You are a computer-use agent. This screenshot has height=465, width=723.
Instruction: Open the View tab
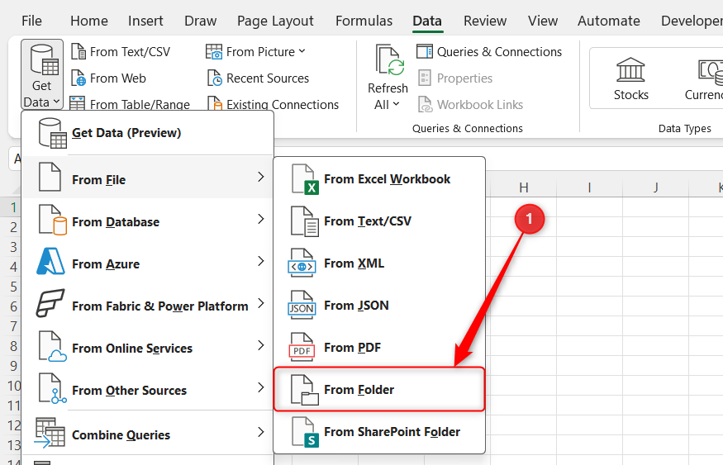point(543,21)
